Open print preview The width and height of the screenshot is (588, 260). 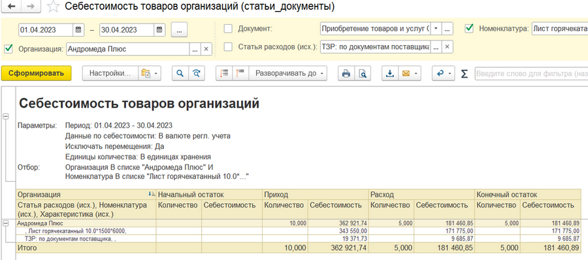(362, 74)
